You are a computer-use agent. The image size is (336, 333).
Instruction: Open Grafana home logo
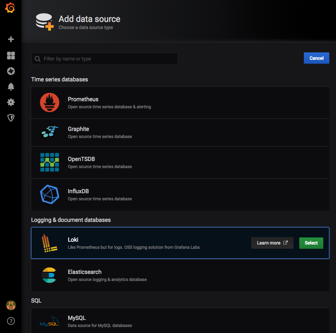click(10, 8)
